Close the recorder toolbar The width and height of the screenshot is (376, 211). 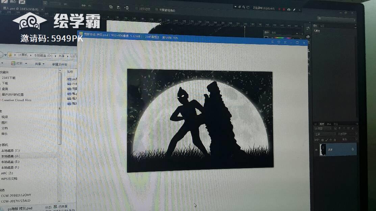300,10
